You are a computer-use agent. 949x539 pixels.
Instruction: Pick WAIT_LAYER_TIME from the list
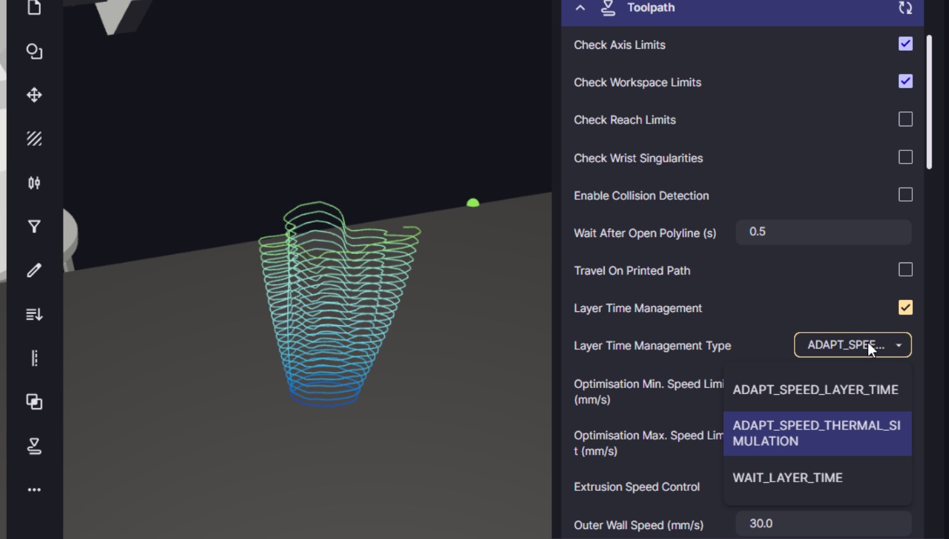787,478
